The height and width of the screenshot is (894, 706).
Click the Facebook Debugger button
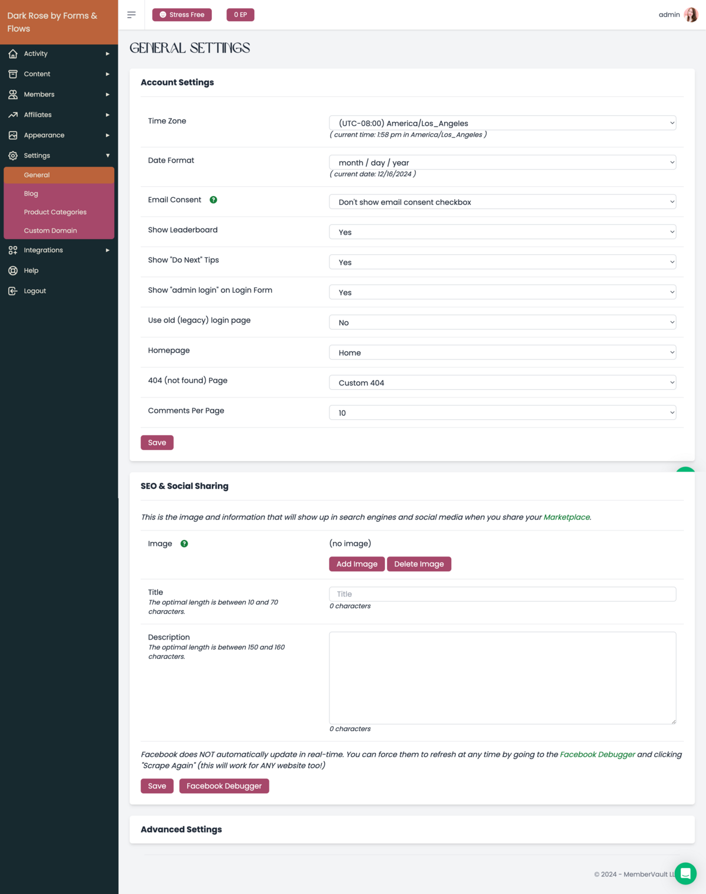(224, 786)
